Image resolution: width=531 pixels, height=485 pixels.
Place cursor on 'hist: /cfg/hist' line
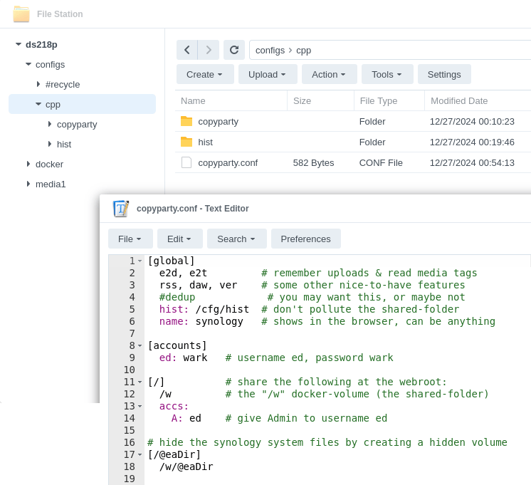pyautogui.click(x=204, y=309)
